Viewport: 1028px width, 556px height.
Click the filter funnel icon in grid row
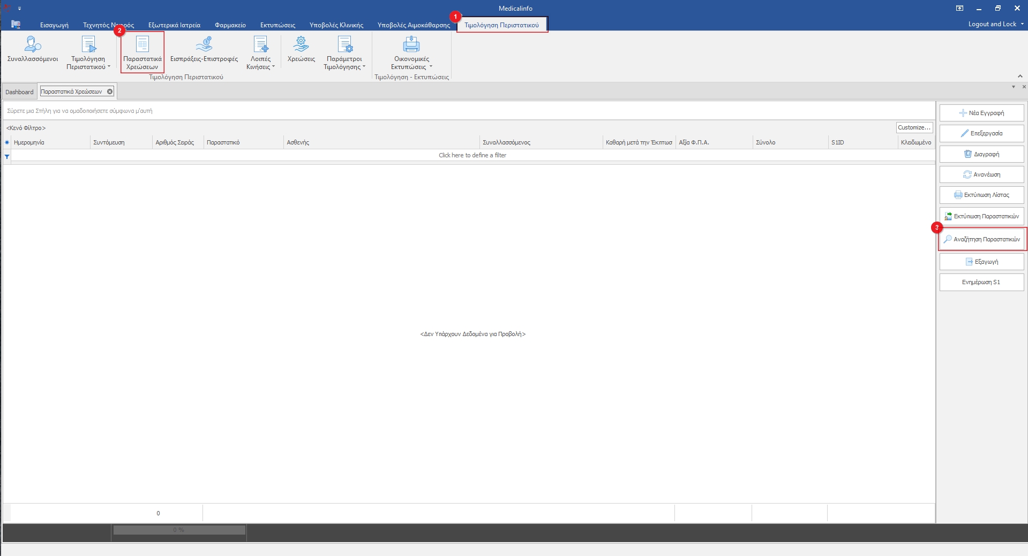[x=7, y=156]
